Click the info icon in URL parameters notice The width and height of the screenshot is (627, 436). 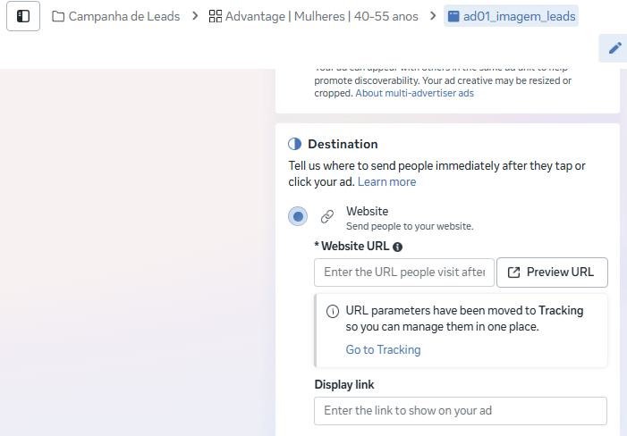[332, 311]
